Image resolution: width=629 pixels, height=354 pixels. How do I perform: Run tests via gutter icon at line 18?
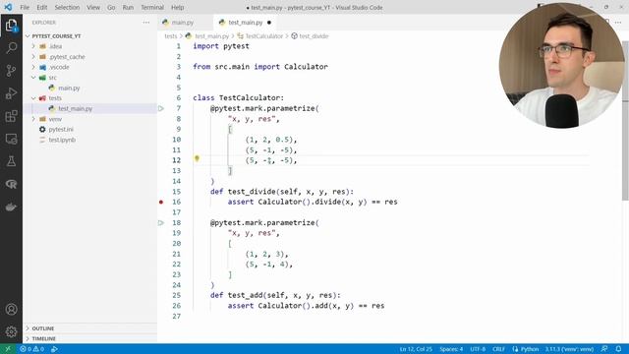tap(161, 223)
